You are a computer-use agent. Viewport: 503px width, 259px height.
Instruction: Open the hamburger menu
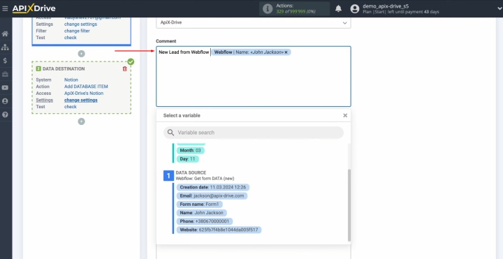5,8
